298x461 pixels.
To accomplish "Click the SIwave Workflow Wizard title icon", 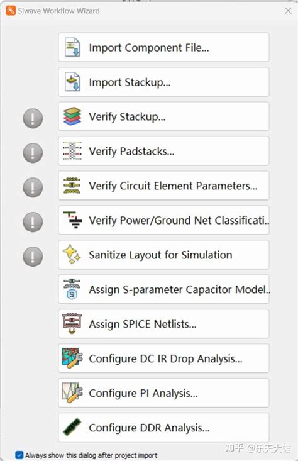I will tap(11, 11).
